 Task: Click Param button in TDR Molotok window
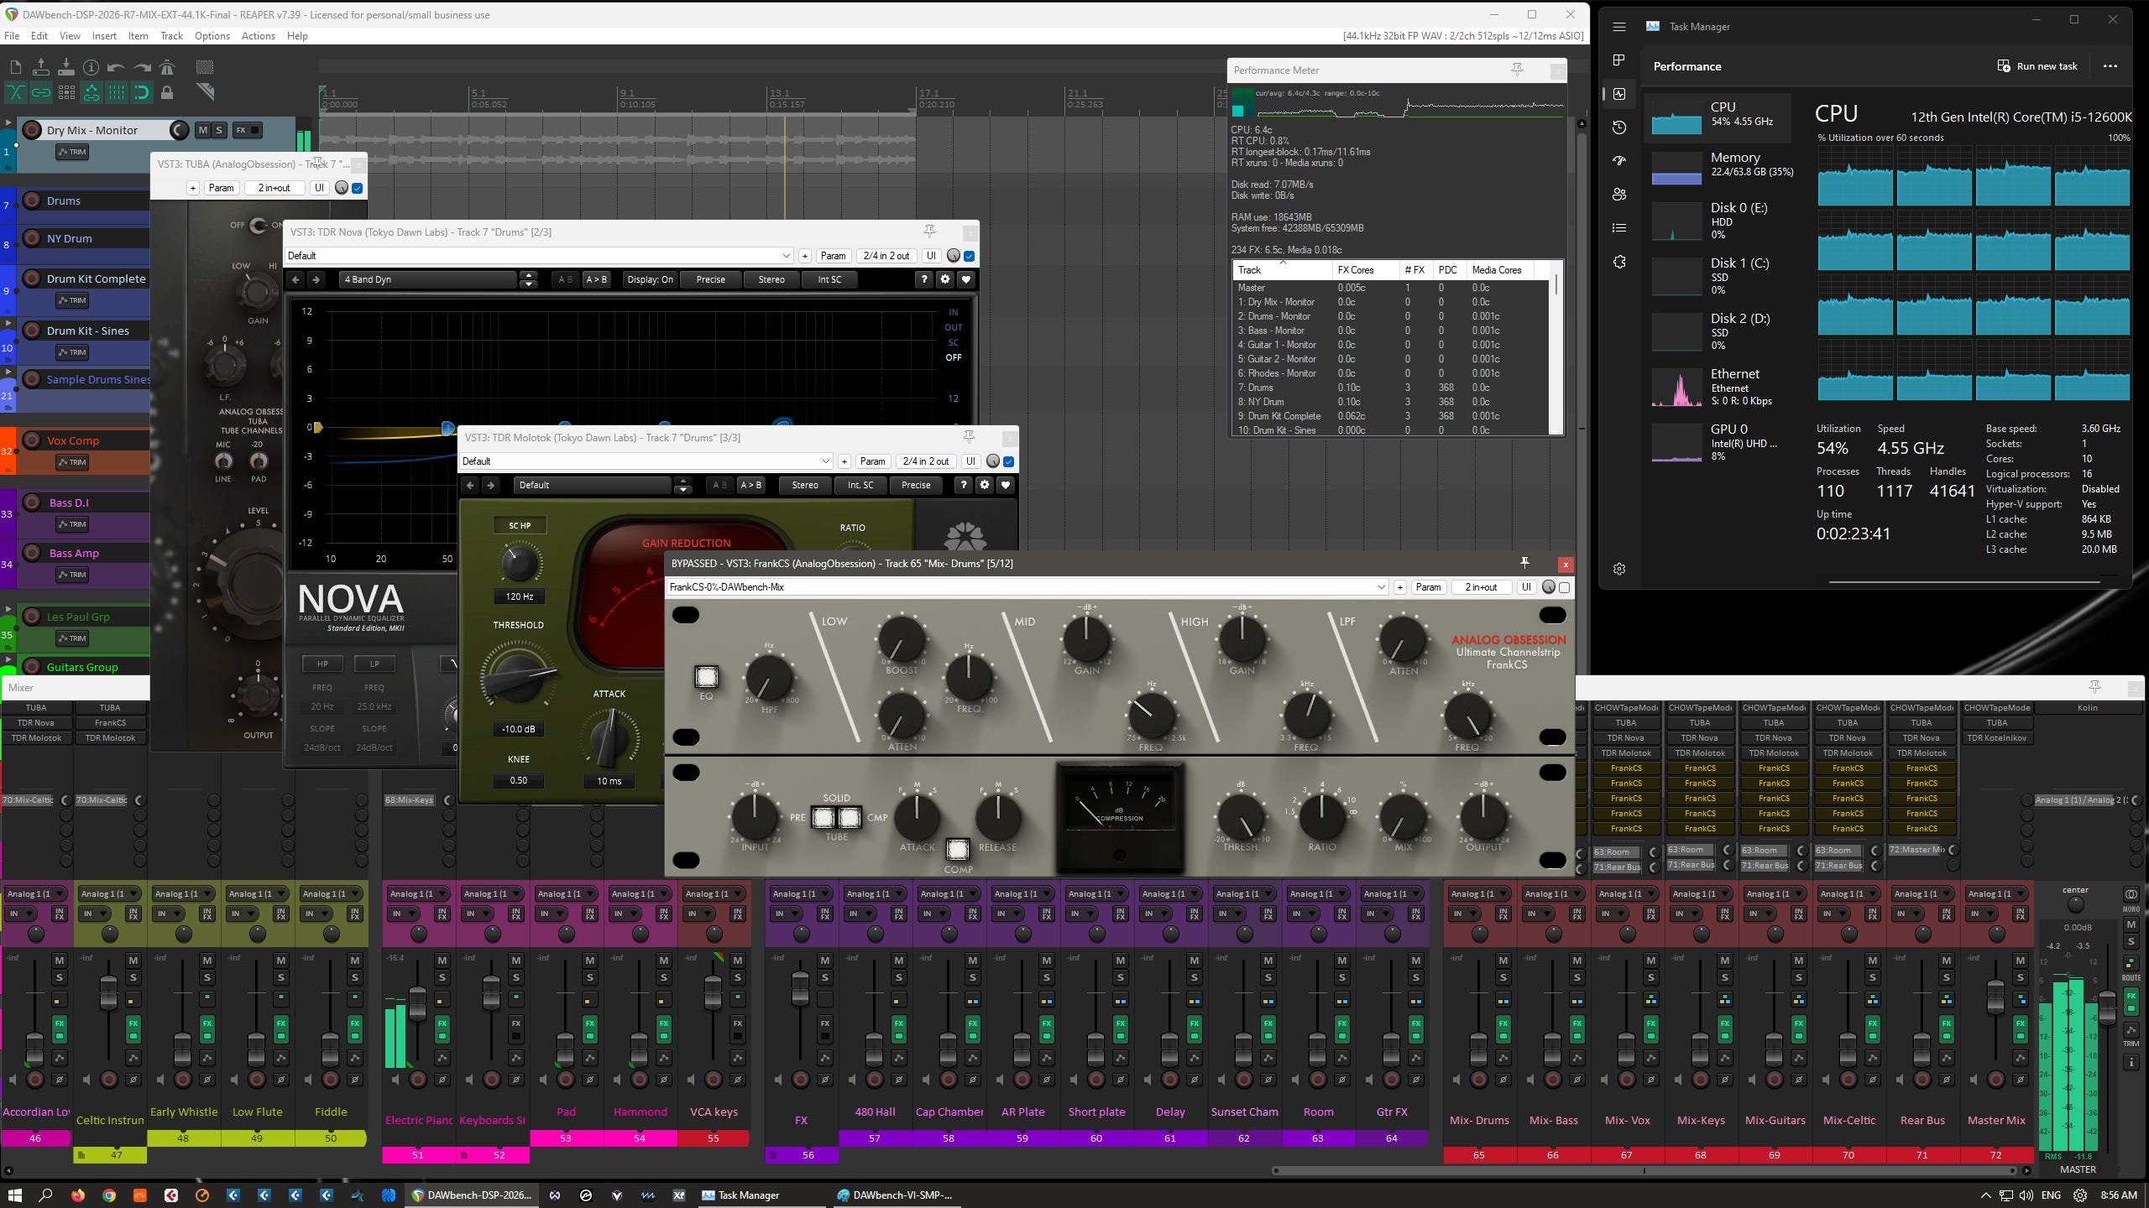coord(872,461)
